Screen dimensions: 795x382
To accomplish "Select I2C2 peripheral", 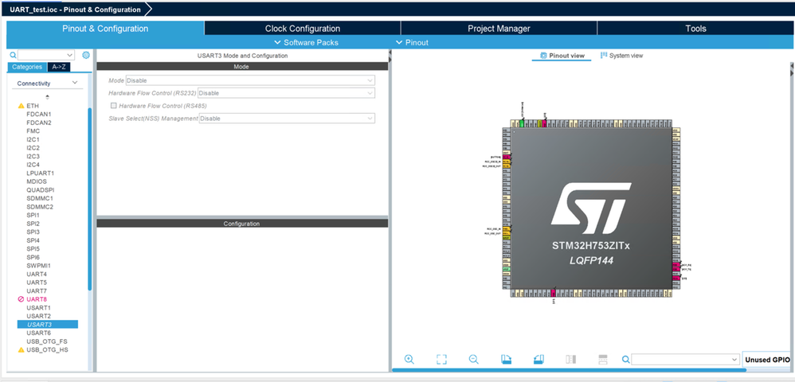I will click(x=33, y=148).
